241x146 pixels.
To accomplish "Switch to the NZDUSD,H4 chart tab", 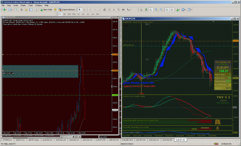I will click(x=88, y=140).
